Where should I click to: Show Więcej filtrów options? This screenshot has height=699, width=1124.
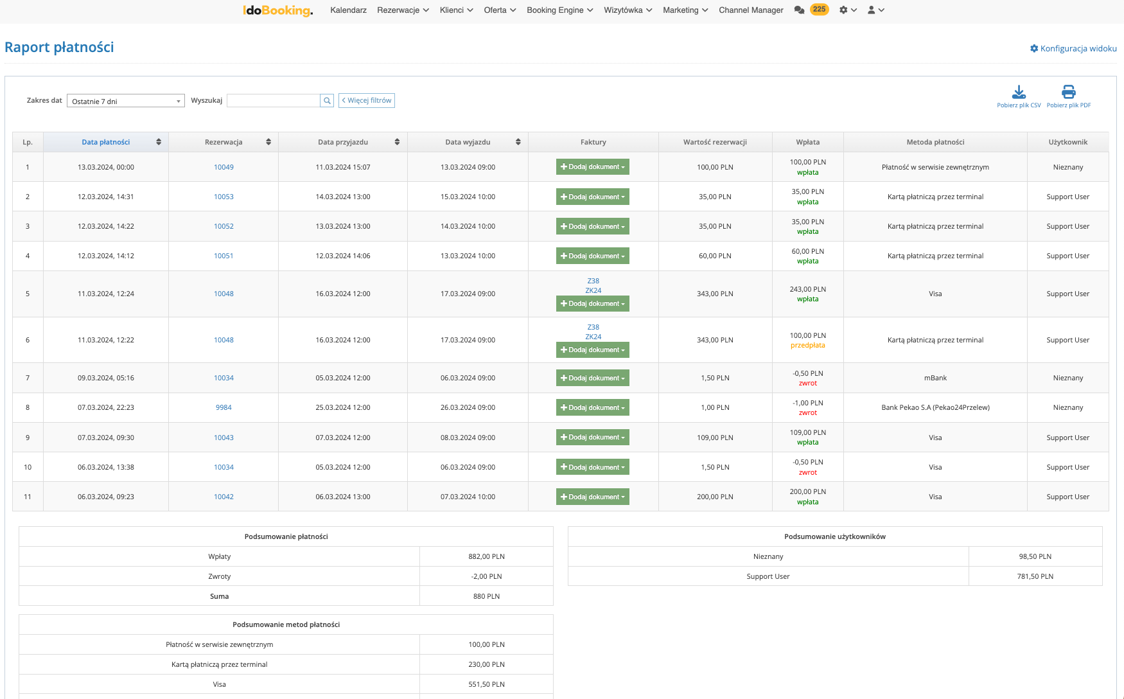(x=367, y=101)
